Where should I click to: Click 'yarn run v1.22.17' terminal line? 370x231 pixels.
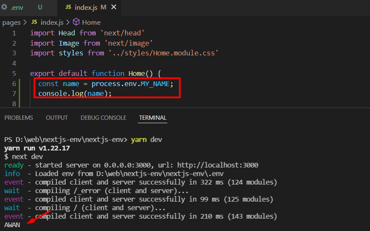pos(37,148)
